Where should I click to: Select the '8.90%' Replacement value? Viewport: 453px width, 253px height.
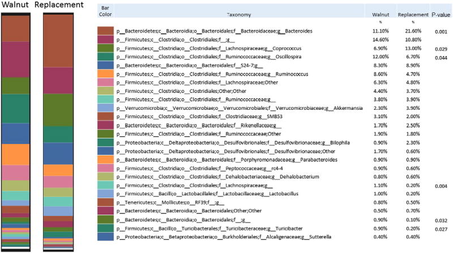[x=413, y=65]
